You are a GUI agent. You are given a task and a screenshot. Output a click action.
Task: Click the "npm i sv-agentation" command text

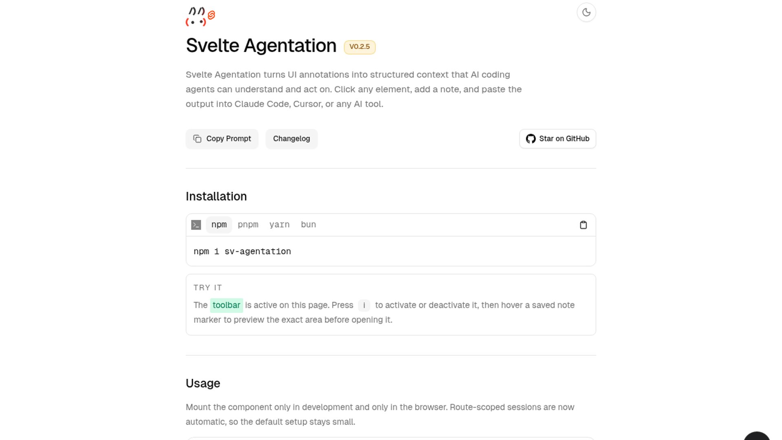click(x=242, y=252)
